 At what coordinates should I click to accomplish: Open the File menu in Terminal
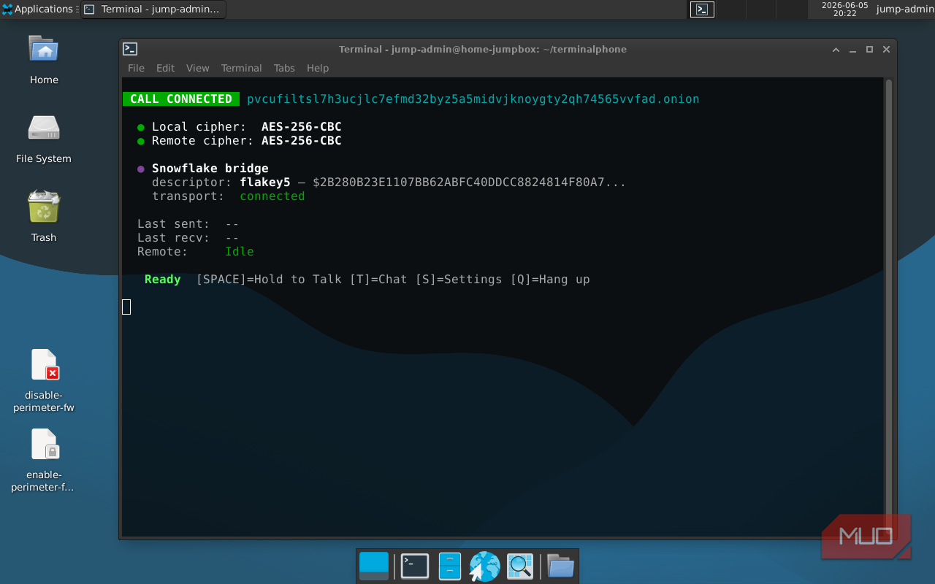136,68
